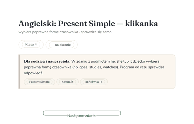
Task: Click the word "odpowiedź." ending the note
Action: [x=34, y=73]
